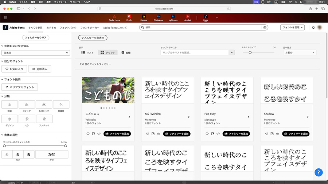This screenshot has width=328, height=184.
Task: Open Acrobat app icon
Action: (x=188, y=18)
